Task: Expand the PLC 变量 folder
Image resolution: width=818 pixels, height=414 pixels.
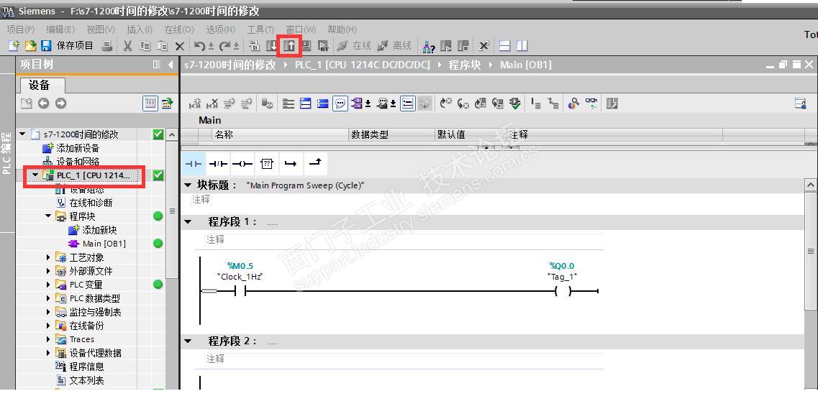Action: 48,284
